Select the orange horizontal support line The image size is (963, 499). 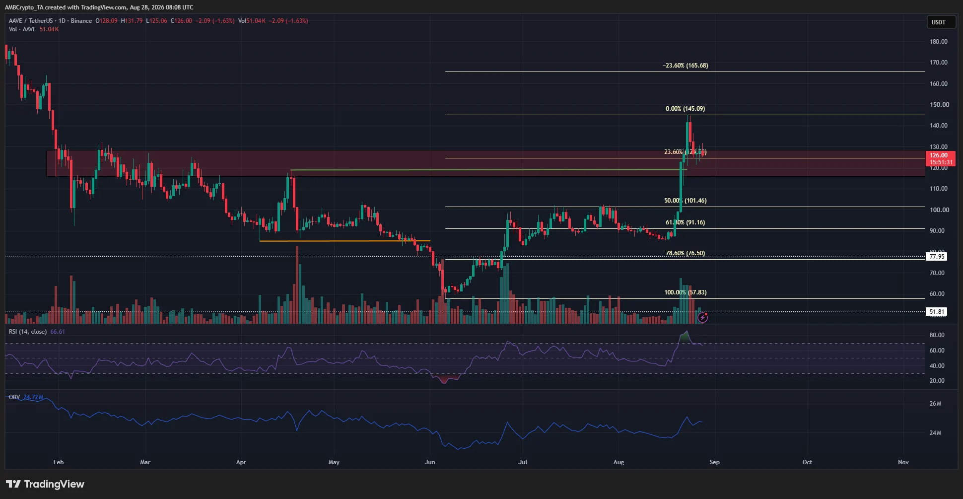coord(344,241)
